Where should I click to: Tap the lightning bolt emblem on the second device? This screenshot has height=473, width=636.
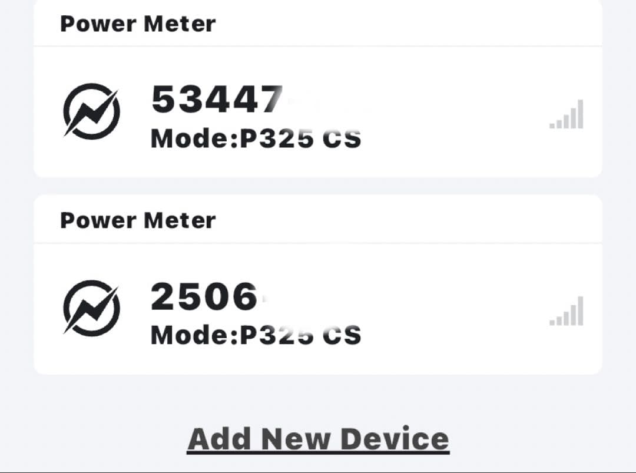(91, 308)
